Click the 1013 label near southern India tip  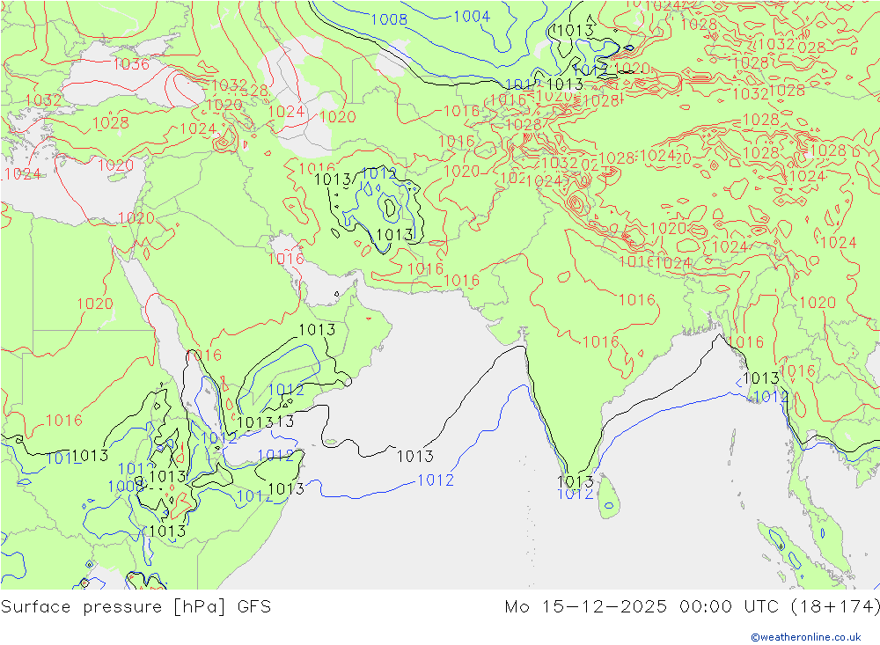[575, 481]
